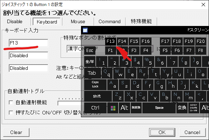Click the Caps Lock key on the screen keyboard

95,85
